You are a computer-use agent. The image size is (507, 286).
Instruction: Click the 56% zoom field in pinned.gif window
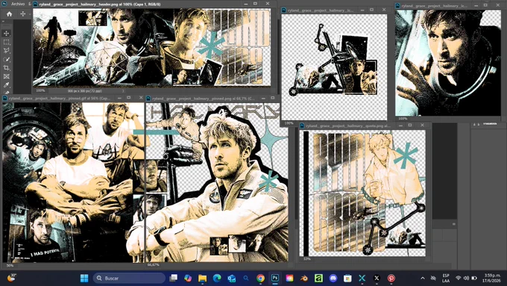point(10,265)
